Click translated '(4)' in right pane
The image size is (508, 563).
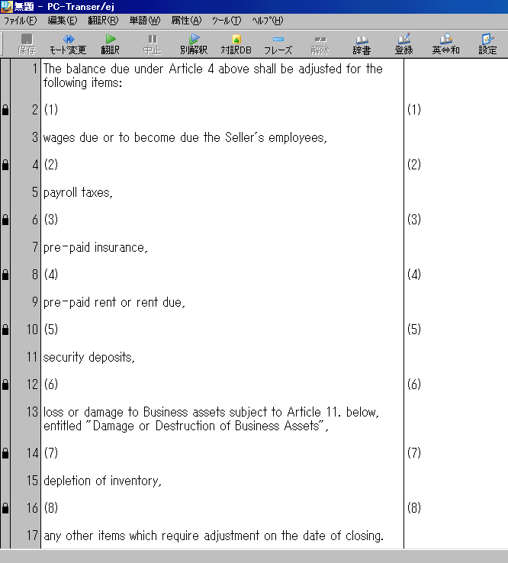[414, 275]
